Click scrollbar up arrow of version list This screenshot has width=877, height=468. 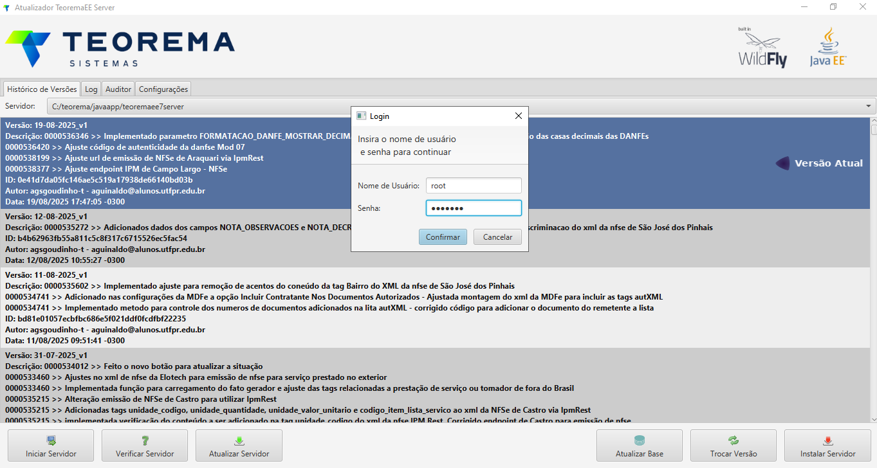(873, 121)
